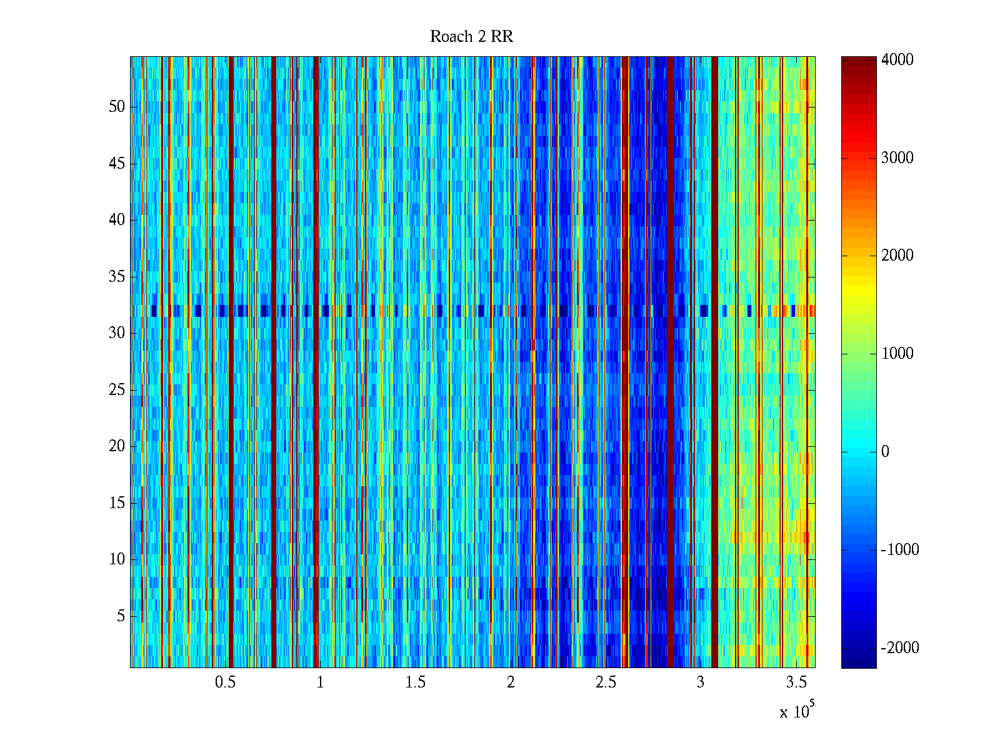Click the colorbar tick label 1000
Image resolution: width=1000 pixels, height=750 pixels.
tap(897, 354)
